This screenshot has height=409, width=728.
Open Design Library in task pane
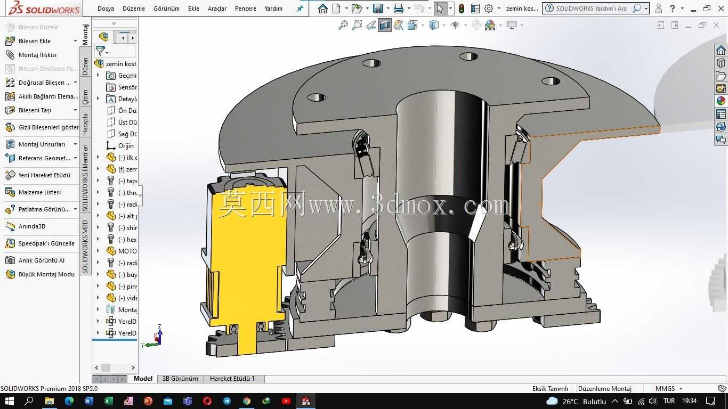721,63
